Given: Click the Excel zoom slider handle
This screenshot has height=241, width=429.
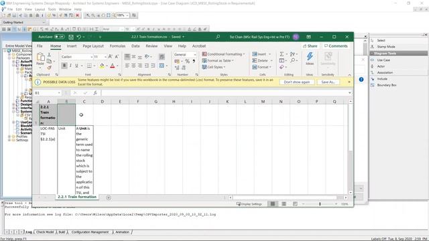Looking at the screenshot, I should point(320,204).
